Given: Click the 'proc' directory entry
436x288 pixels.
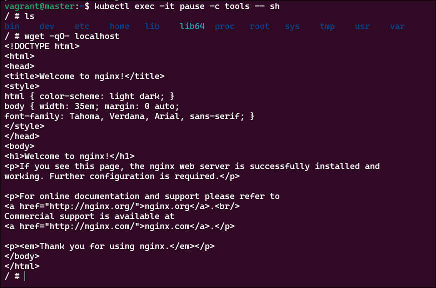Looking at the screenshot, I should pyautogui.click(x=225, y=26).
